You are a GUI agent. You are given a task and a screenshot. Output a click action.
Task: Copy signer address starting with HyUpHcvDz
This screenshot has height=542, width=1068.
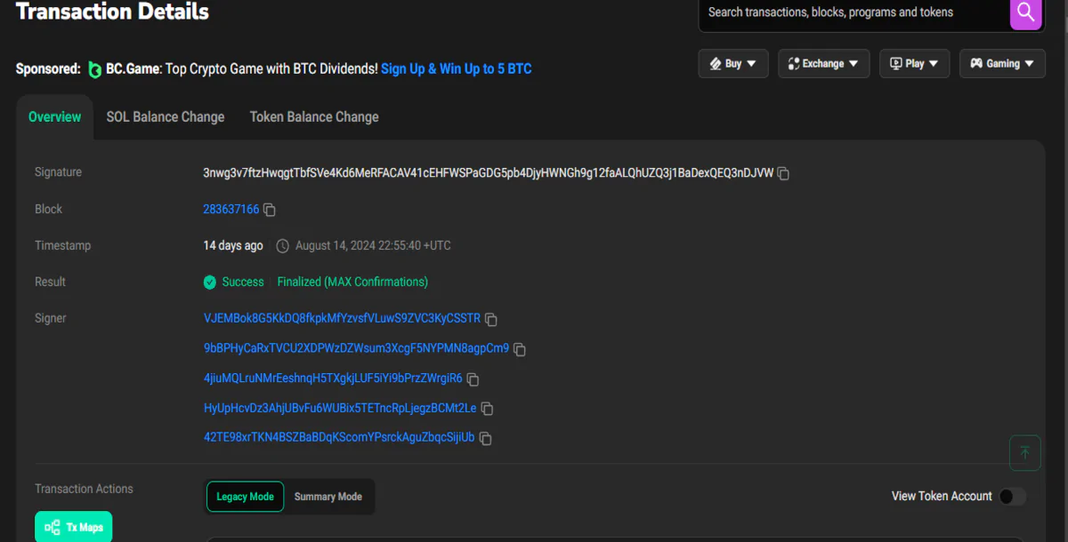pyautogui.click(x=487, y=409)
